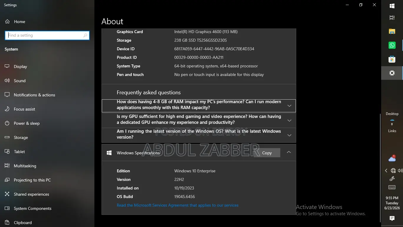The width and height of the screenshot is (403, 227).
Task: Select the OS Build value 19045.6456
Action: (x=184, y=197)
